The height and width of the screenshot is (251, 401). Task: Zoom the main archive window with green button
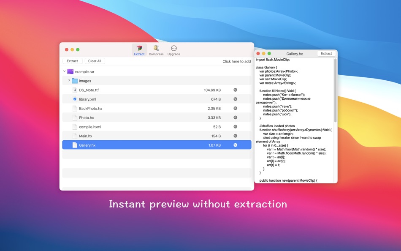78,49
